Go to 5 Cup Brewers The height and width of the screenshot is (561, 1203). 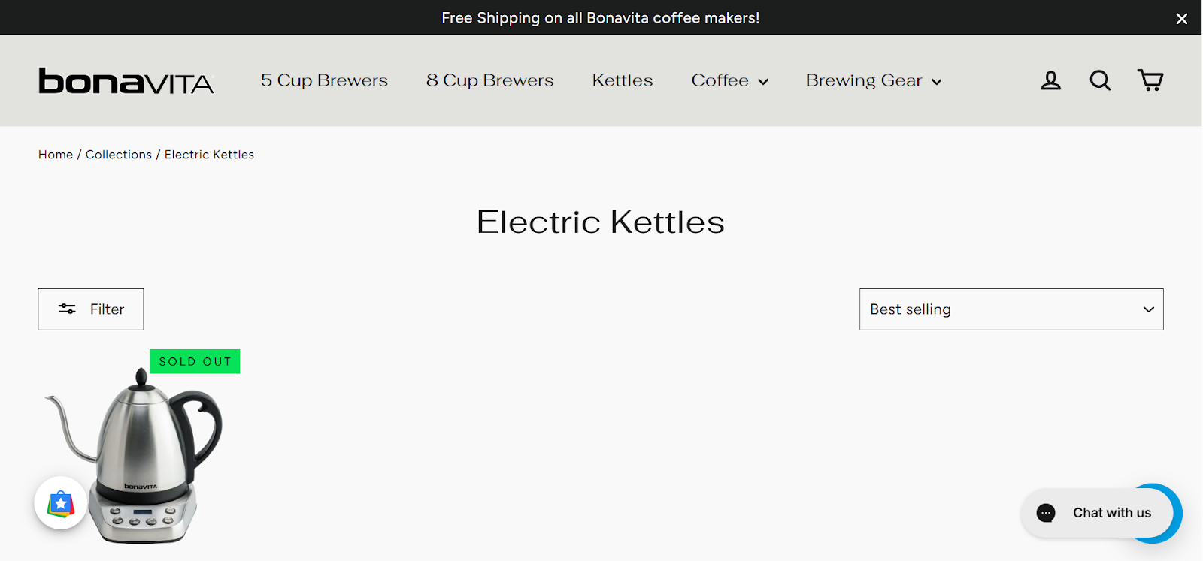[324, 80]
